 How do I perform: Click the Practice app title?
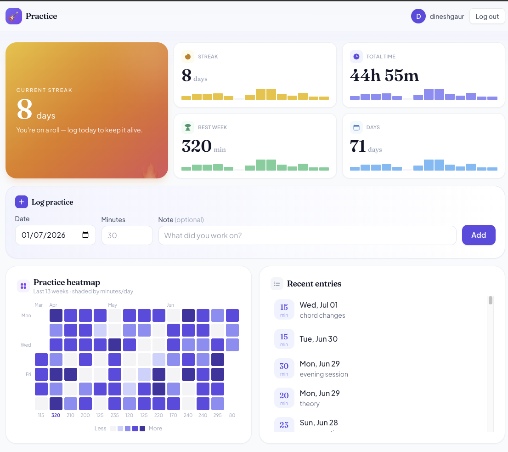tap(41, 16)
